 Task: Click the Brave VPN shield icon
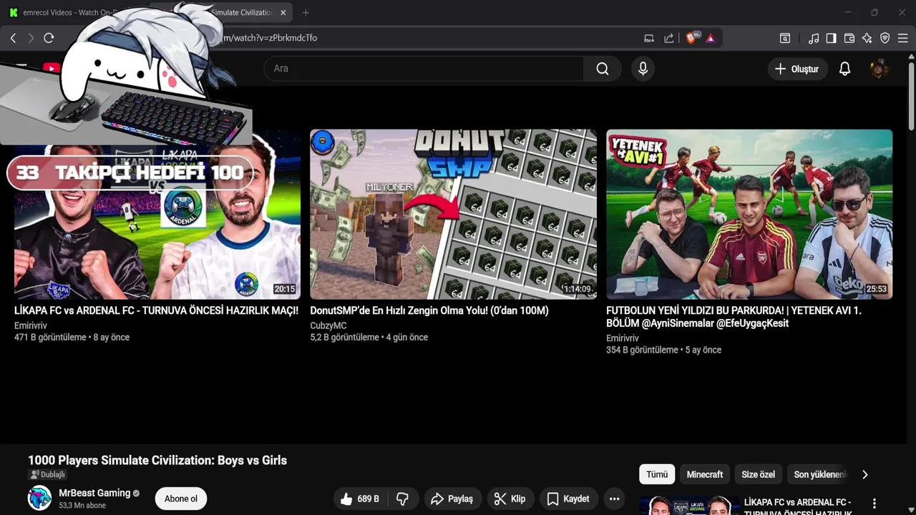tap(885, 38)
